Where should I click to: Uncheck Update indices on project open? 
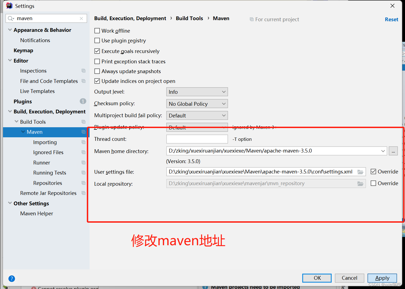97,81
